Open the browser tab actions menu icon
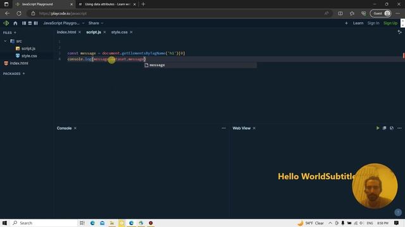This screenshot has height=227, width=405. click(6, 4)
